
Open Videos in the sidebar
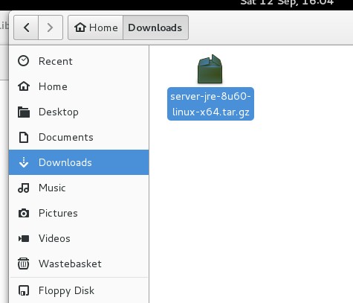point(79,238)
